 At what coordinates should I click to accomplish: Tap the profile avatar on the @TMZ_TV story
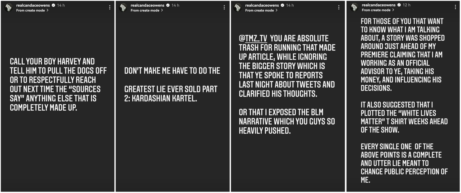click(x=238, y=8)
